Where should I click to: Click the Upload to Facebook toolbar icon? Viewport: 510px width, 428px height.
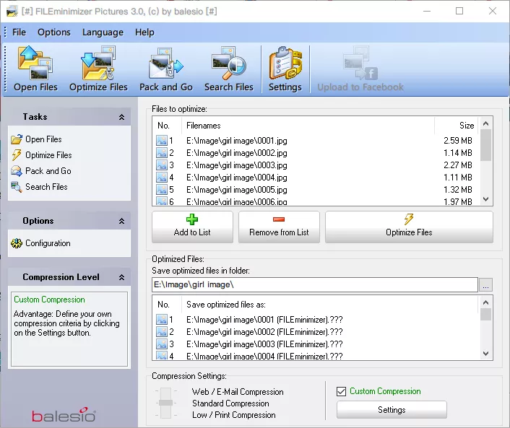(360, 64)
